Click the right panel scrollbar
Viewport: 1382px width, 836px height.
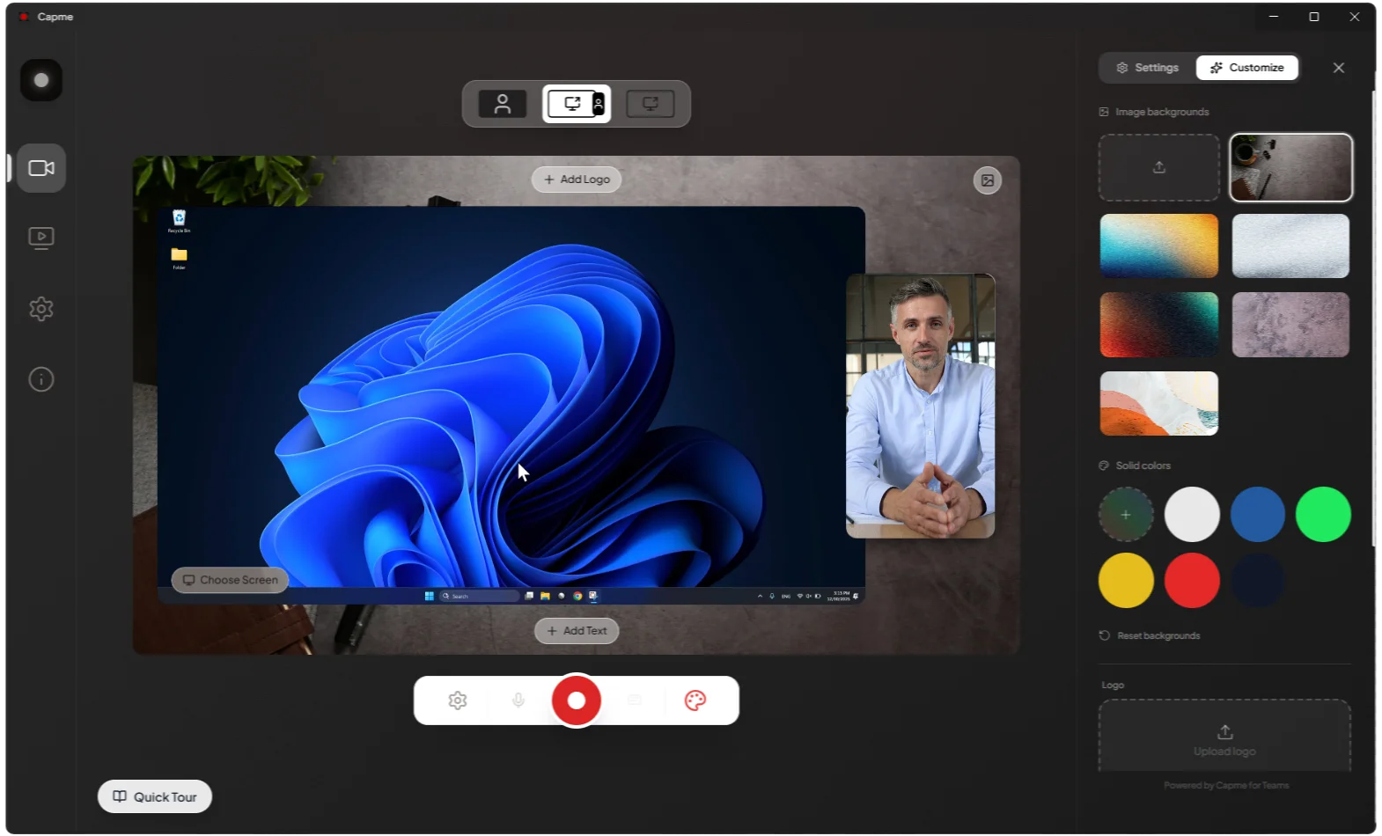point(1373,317)
